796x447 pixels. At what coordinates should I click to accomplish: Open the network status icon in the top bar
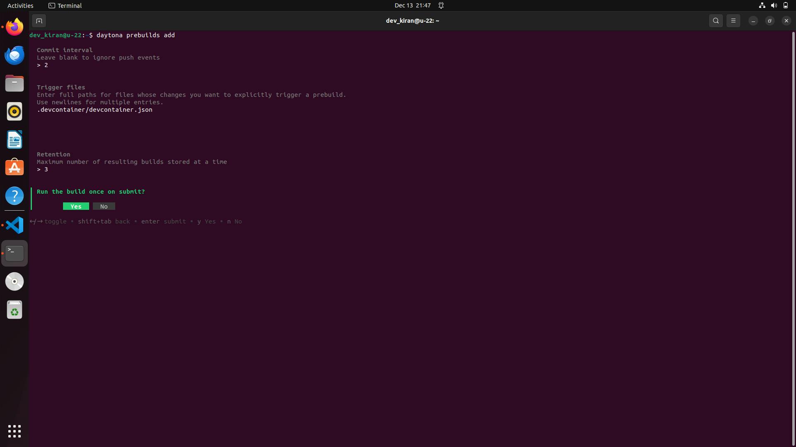pyautogui.click(x=762, y=5)
